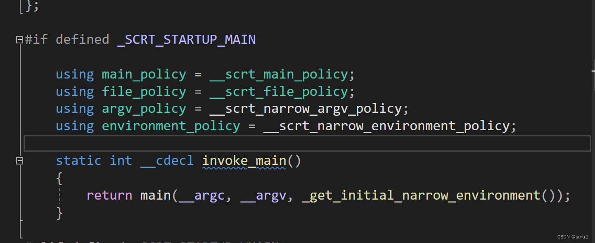Click the argv_policy alias name
595x243 pixels.
(x=144, y=109)
